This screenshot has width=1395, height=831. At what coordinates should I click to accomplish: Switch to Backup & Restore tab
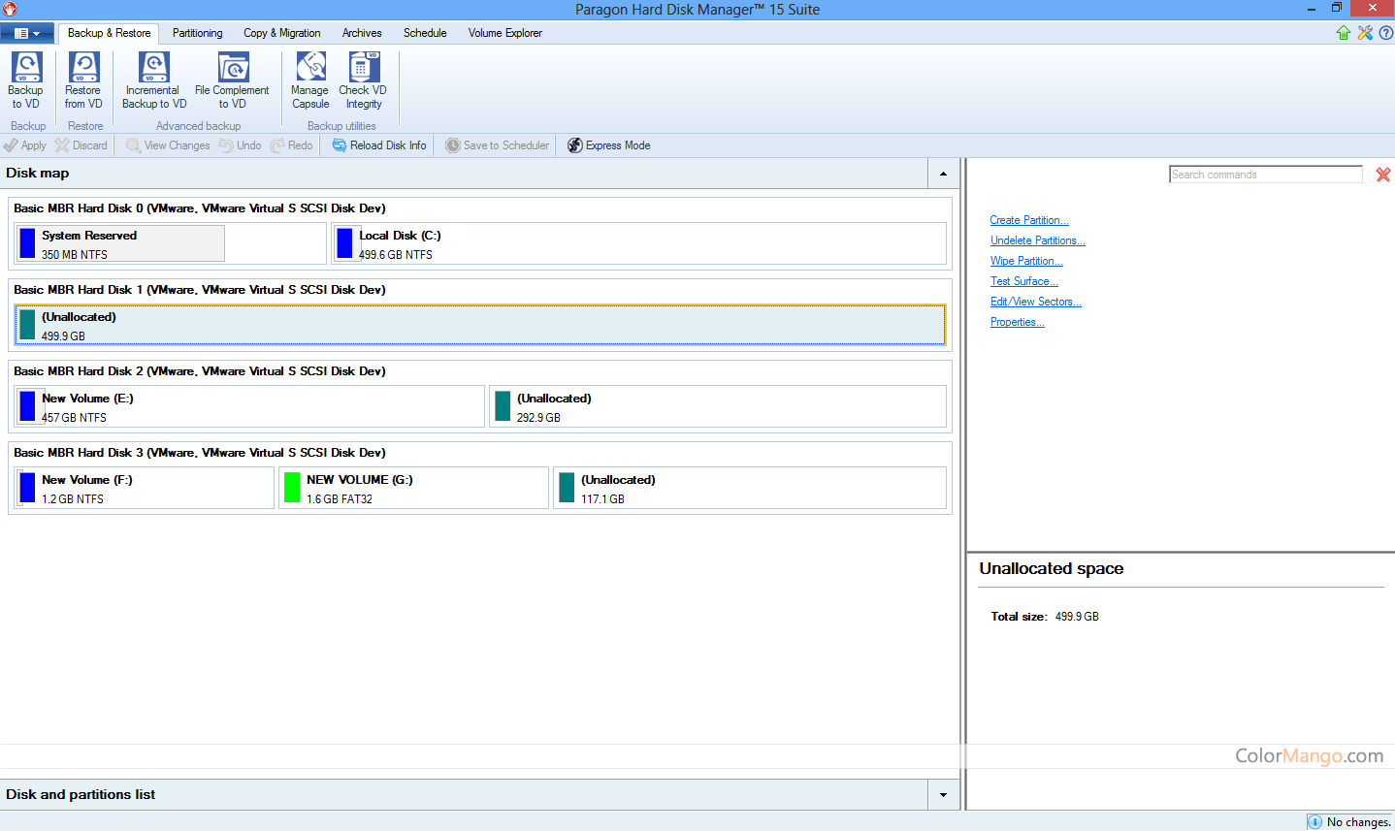click(x=109, y=33)
